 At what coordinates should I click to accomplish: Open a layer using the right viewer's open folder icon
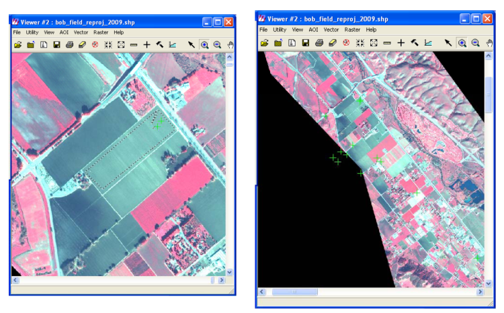pos(265,43)
